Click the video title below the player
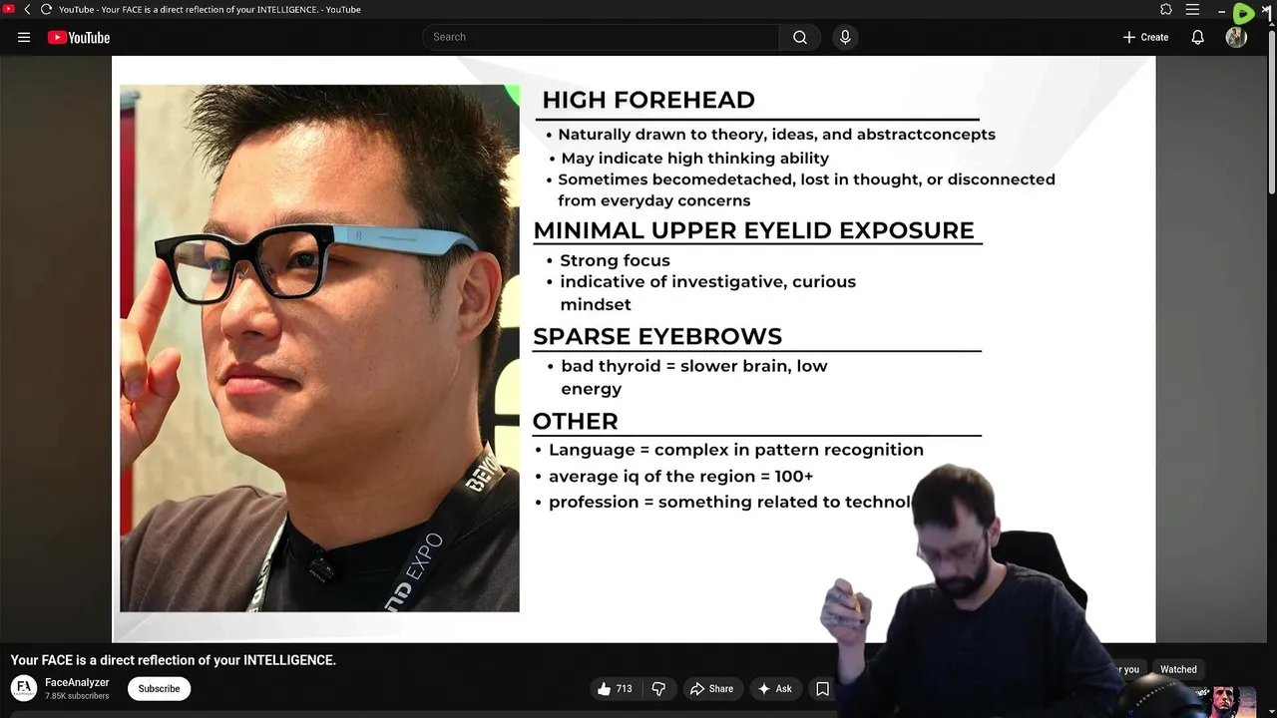 174,660
